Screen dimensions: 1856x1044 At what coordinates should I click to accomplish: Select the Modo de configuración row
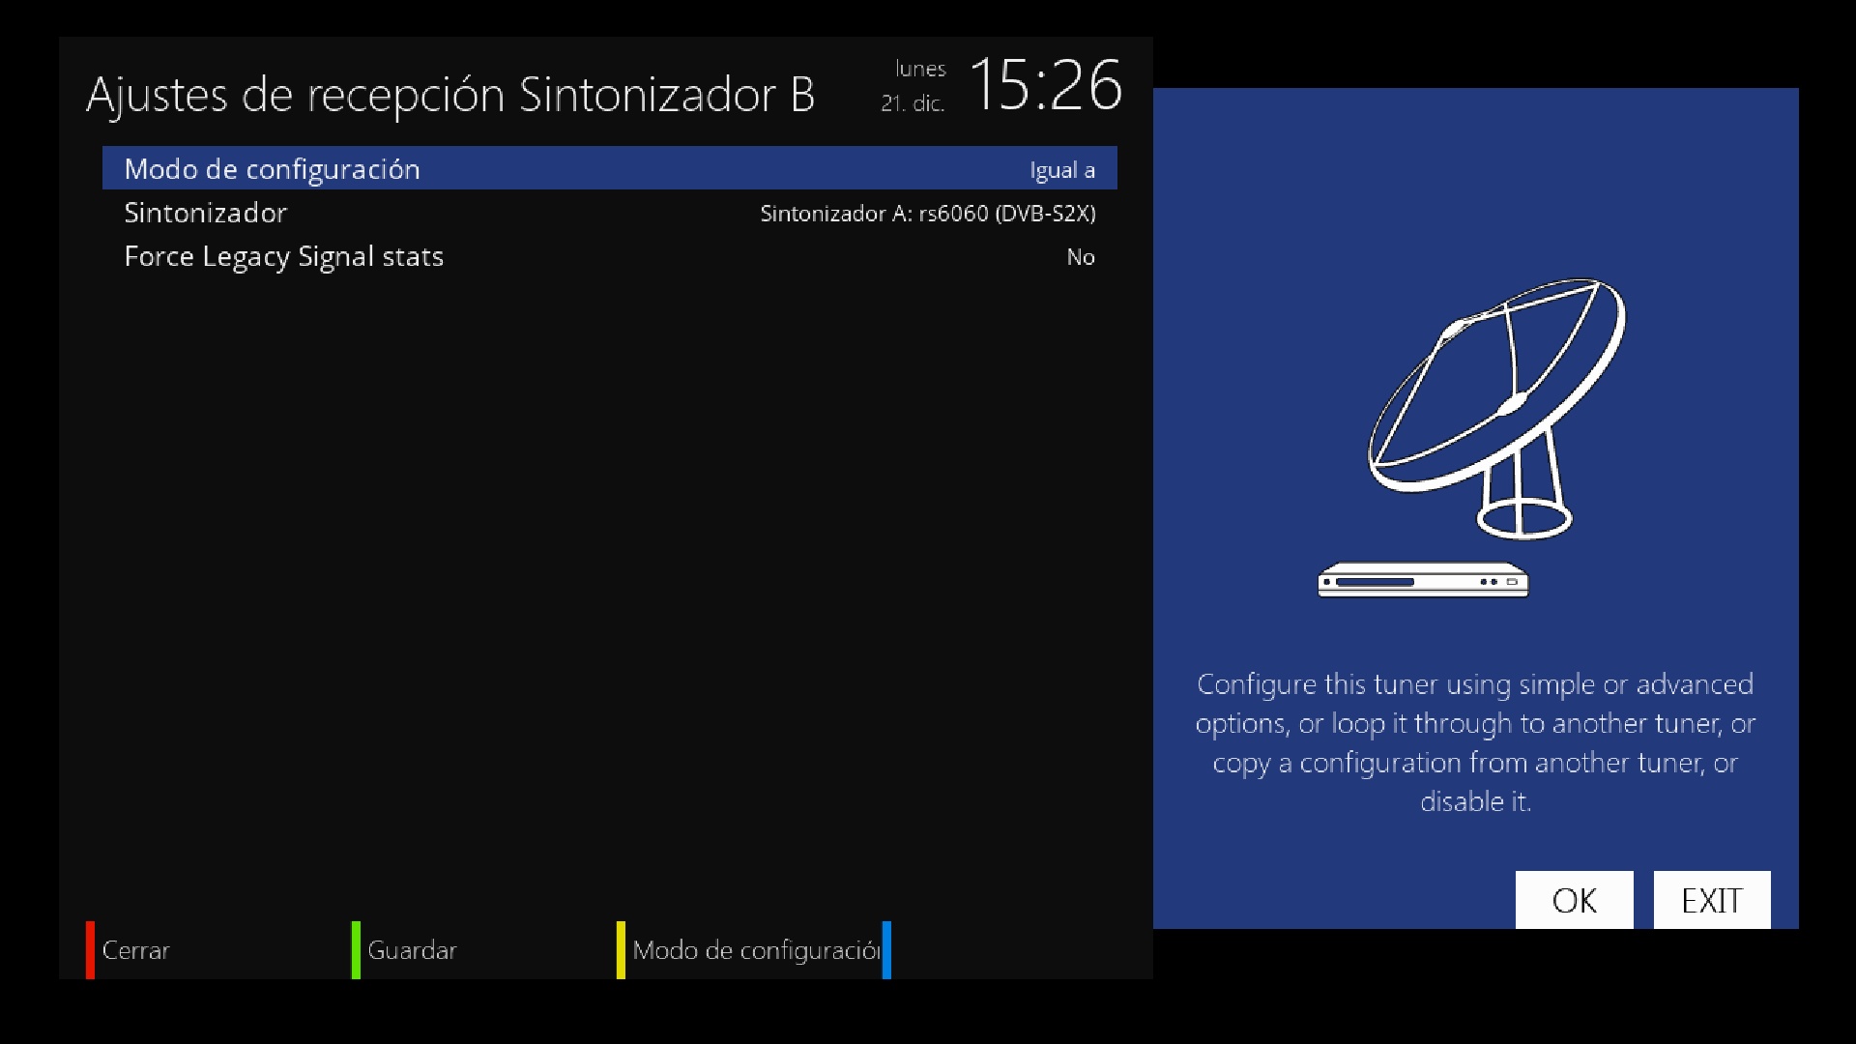tap(610, 168)
